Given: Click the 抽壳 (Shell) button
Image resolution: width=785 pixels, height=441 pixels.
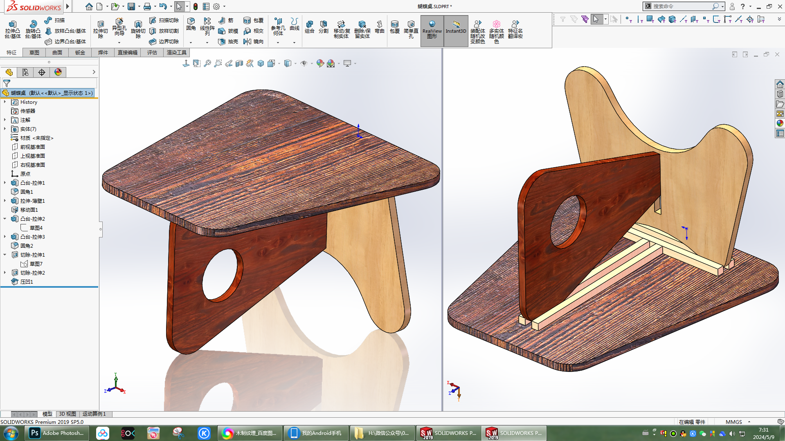Looking at the screenshot, I should coord(228,41).
